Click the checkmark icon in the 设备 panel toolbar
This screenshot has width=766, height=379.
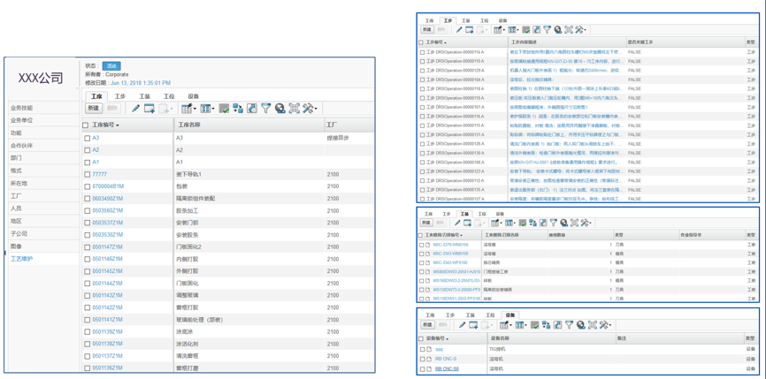click(534, 324)
